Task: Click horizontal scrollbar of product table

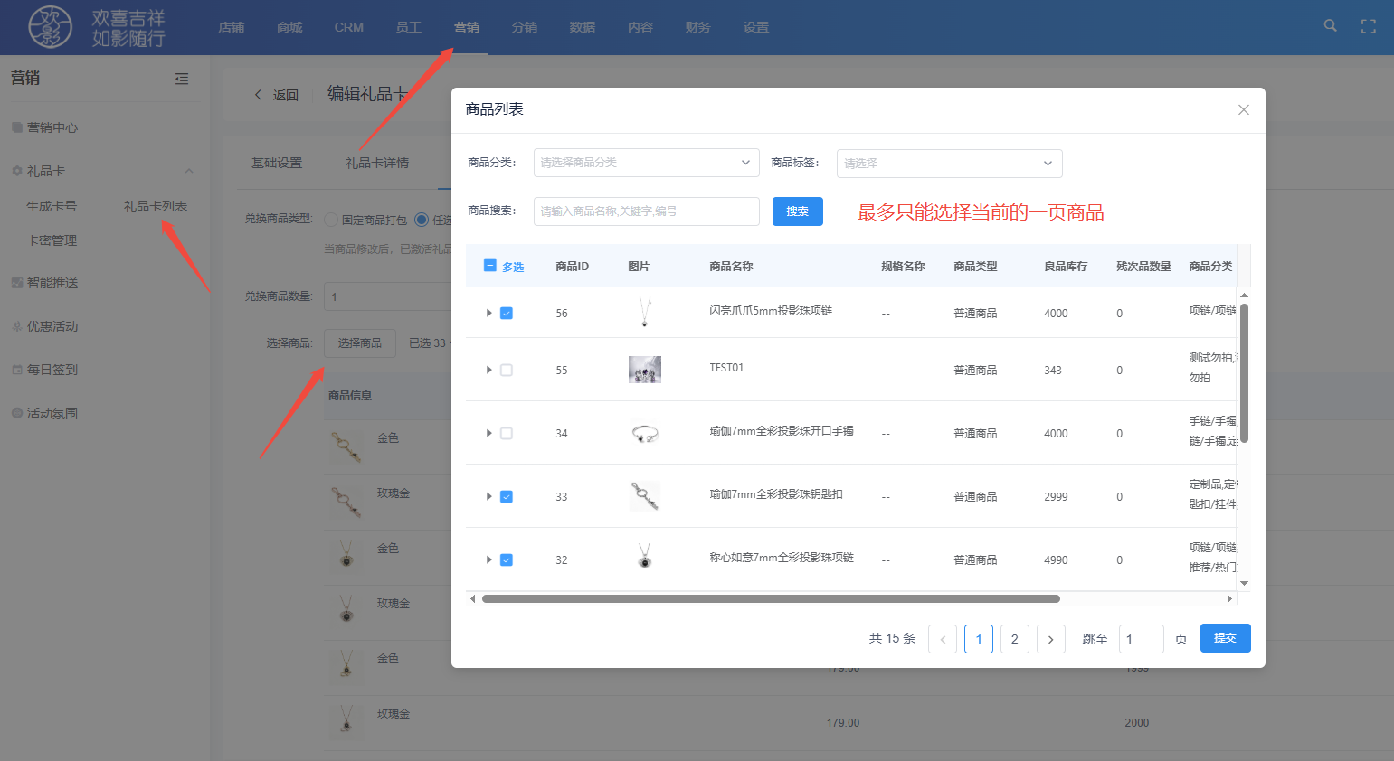Action: 771,598
